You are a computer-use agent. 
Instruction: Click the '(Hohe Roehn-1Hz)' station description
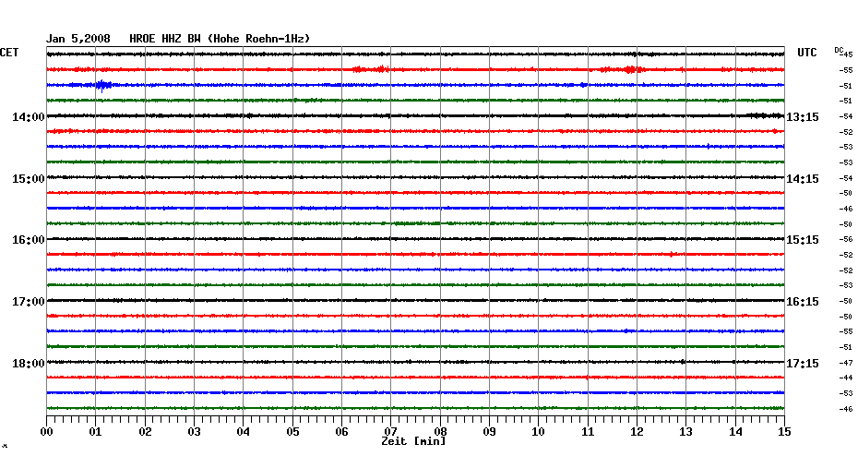[258, 39]
